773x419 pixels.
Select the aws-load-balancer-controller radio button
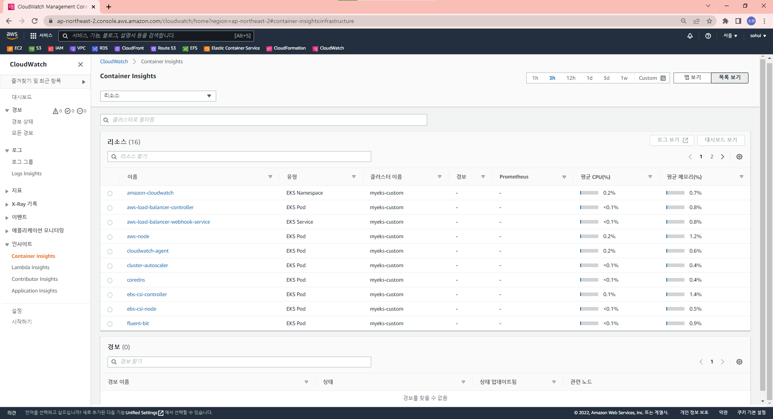pos(110,208)
